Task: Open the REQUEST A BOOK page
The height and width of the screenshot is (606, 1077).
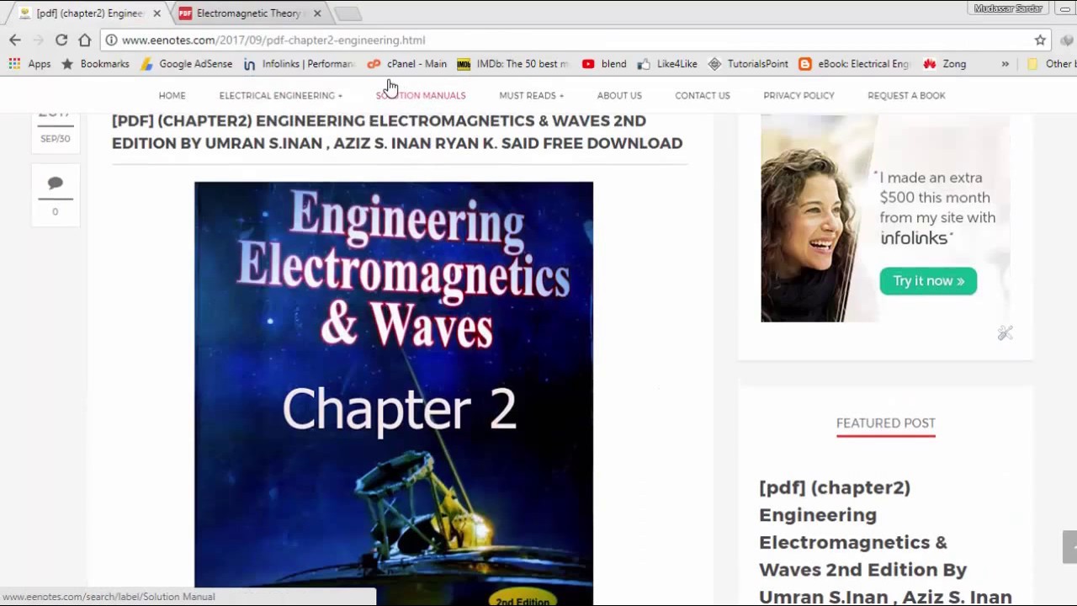Action: (x=906, y=95)
